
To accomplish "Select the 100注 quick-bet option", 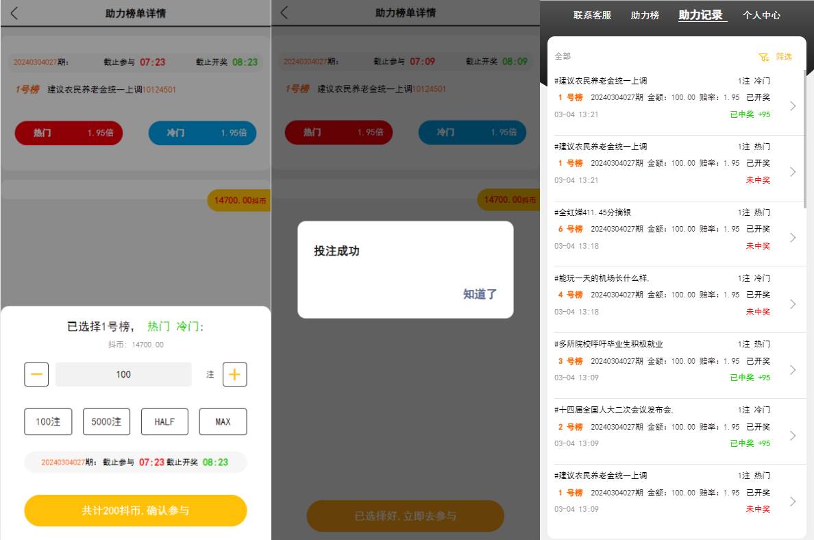I will pos(48,422).
